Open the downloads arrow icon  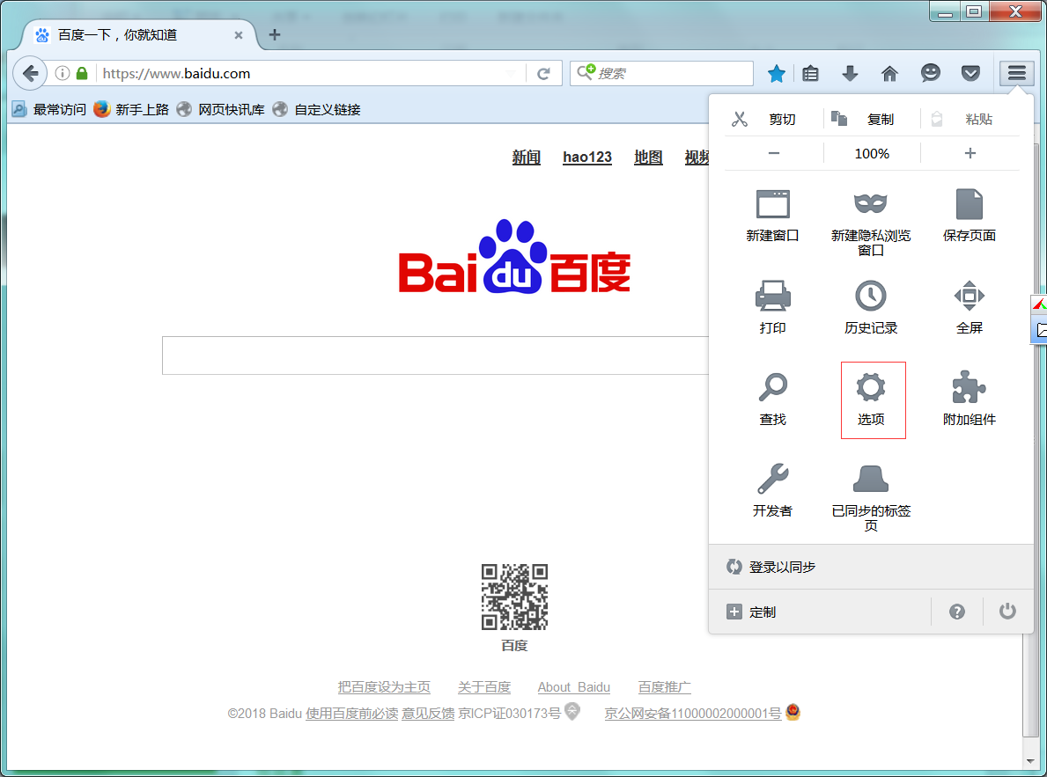[x=850, y=73]
